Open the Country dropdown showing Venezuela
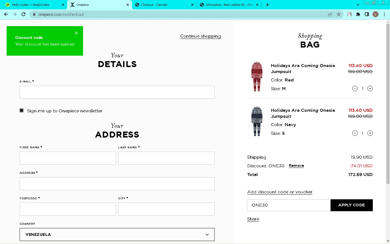The image size is (390, 244). tap(117, 235)
